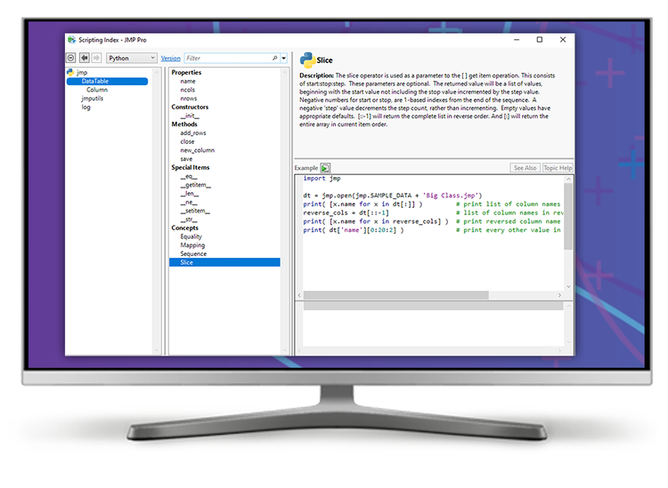Image resolution: width=668 pixels, height=488 pixels.
Task: Click the magnifier icon in Filter box
Action: [x=275, y=58]
